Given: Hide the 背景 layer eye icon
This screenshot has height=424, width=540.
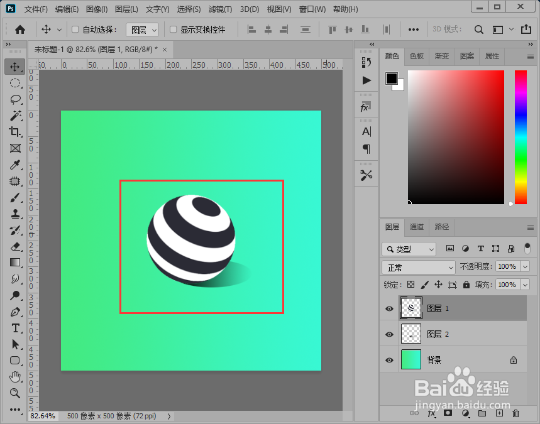Looking at the screenshot, I should click(x=390, y=360).
